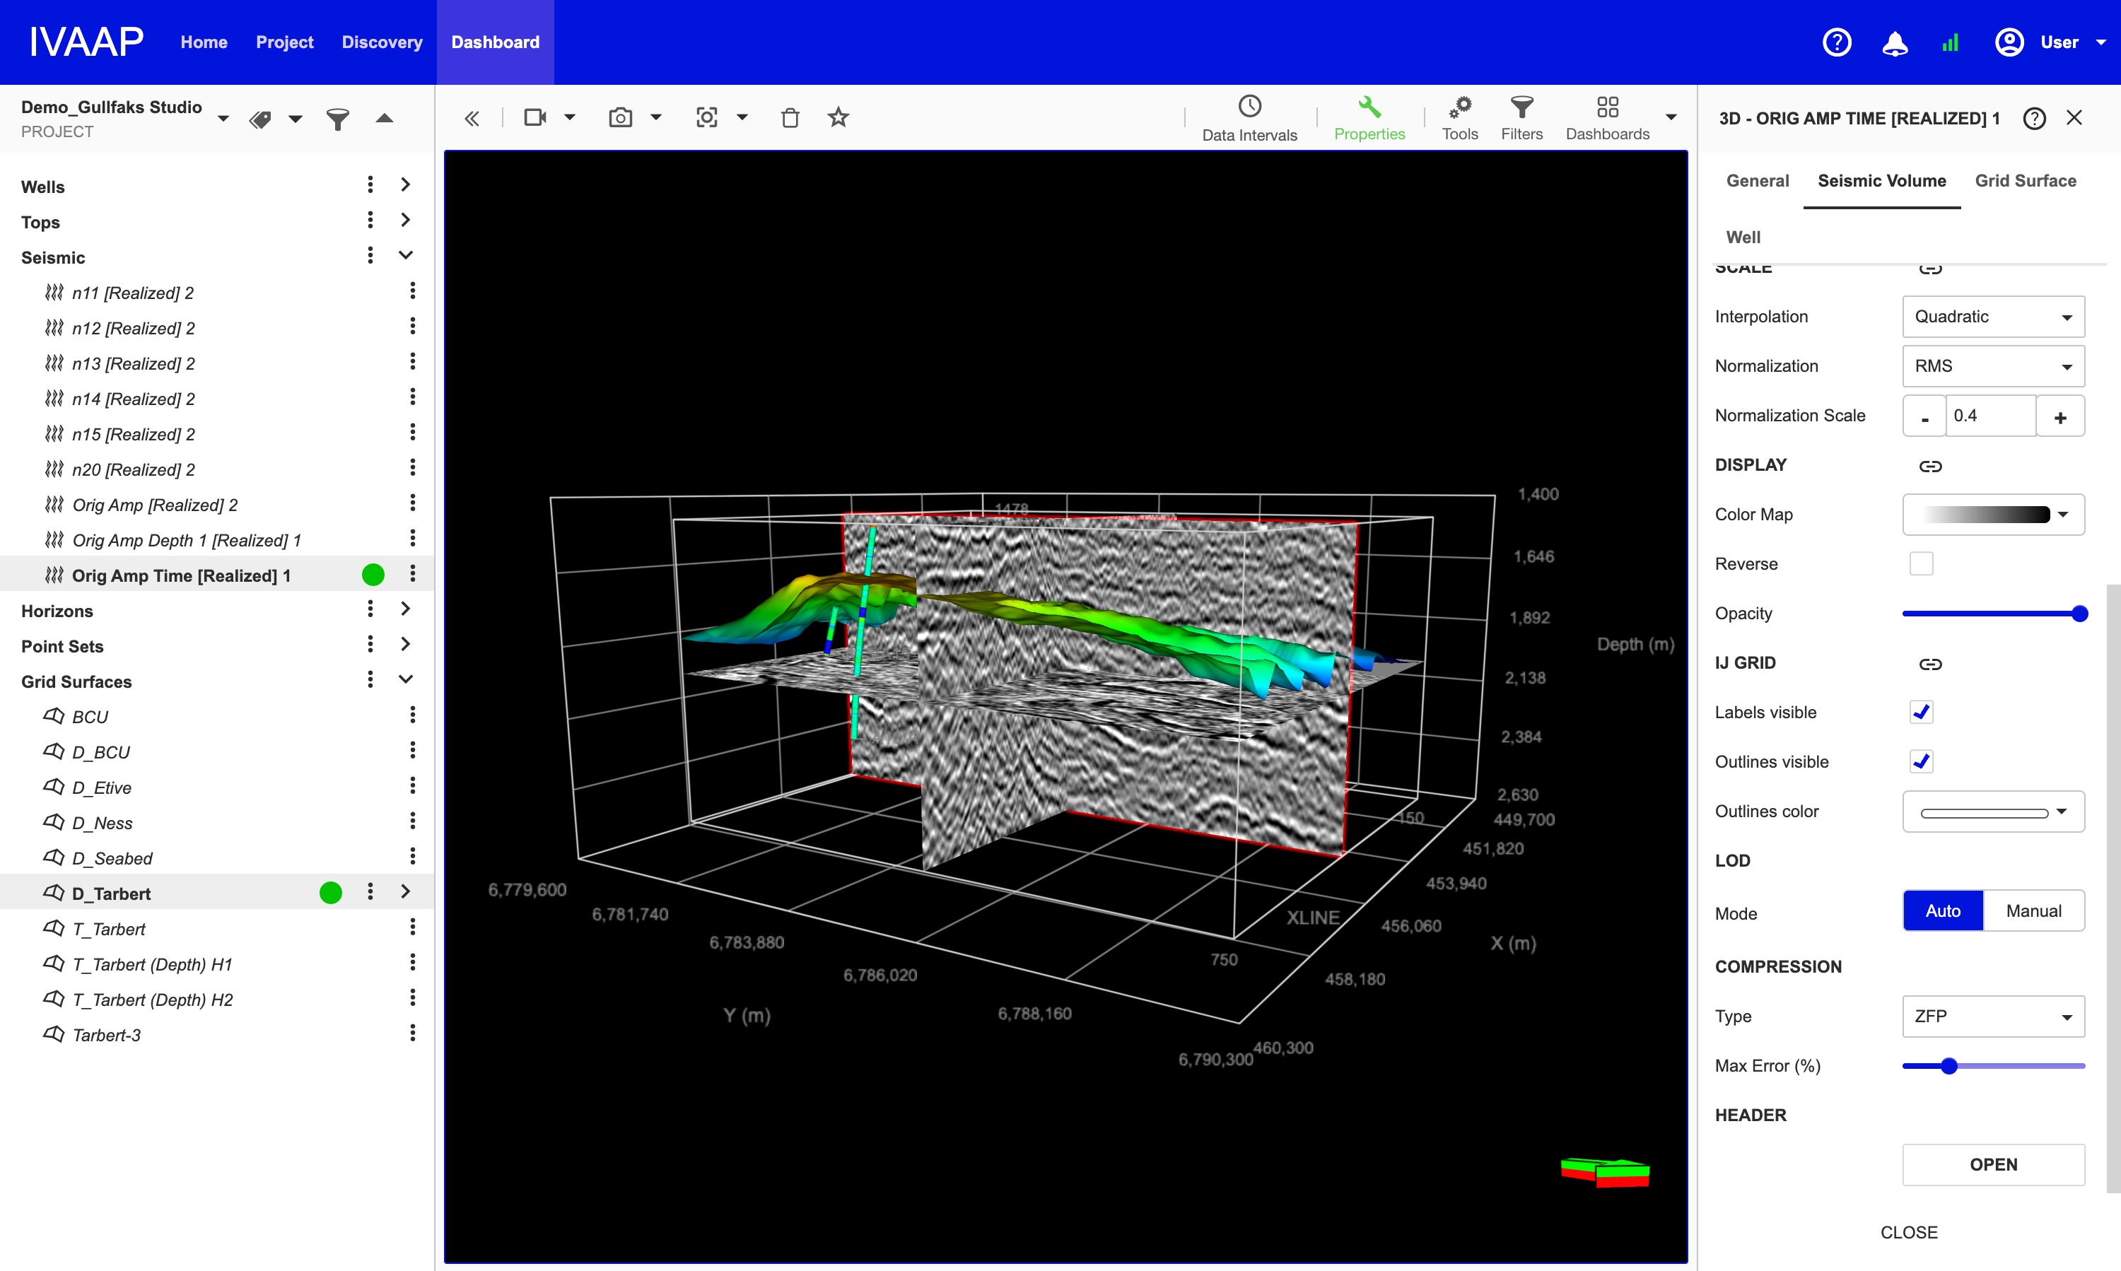Open the Color Map dropdown
This screenshot has height=1271, width=2121.
pyautogui.click(x=1992, y=515)
